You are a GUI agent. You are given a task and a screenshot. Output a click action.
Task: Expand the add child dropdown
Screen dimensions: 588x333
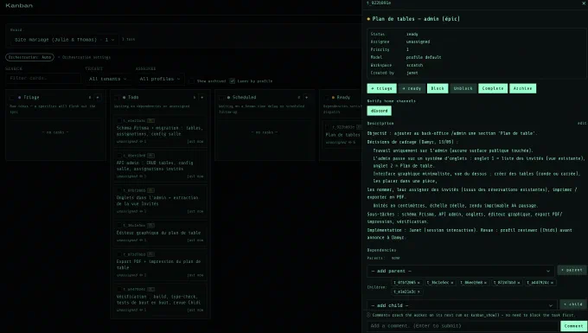[x=462, y=305]
